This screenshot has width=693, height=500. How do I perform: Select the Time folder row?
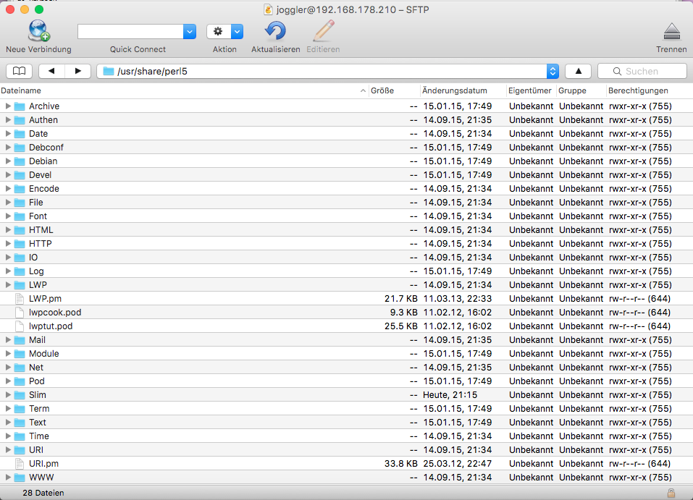[346, 436]
